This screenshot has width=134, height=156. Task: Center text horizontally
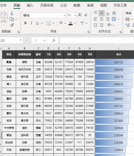coord(102,19)
